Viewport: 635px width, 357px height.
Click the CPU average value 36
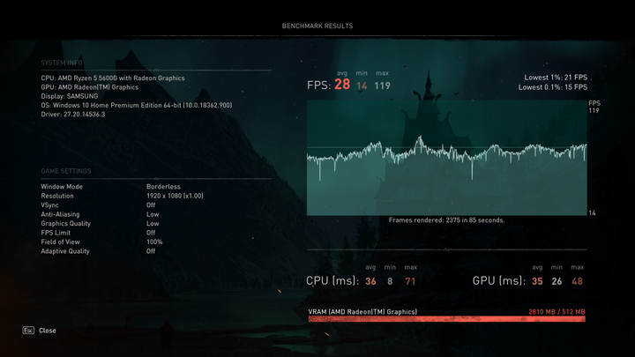(x=370, y=281)
